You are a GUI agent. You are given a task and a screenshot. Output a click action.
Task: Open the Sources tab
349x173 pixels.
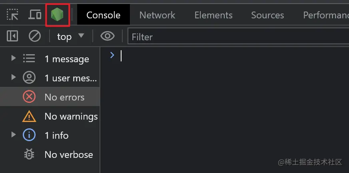click(267, 15)
